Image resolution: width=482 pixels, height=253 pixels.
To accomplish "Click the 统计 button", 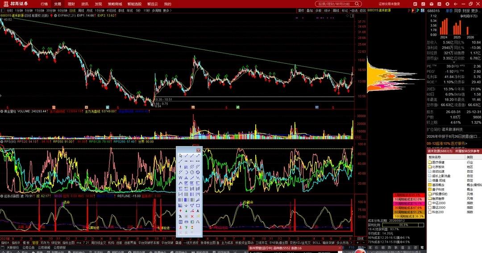I will click(x=327, y=10).
